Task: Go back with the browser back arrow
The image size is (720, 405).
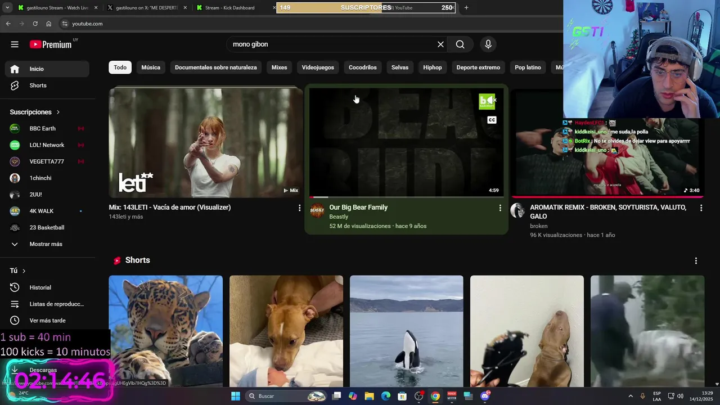Action: point(8,24)
